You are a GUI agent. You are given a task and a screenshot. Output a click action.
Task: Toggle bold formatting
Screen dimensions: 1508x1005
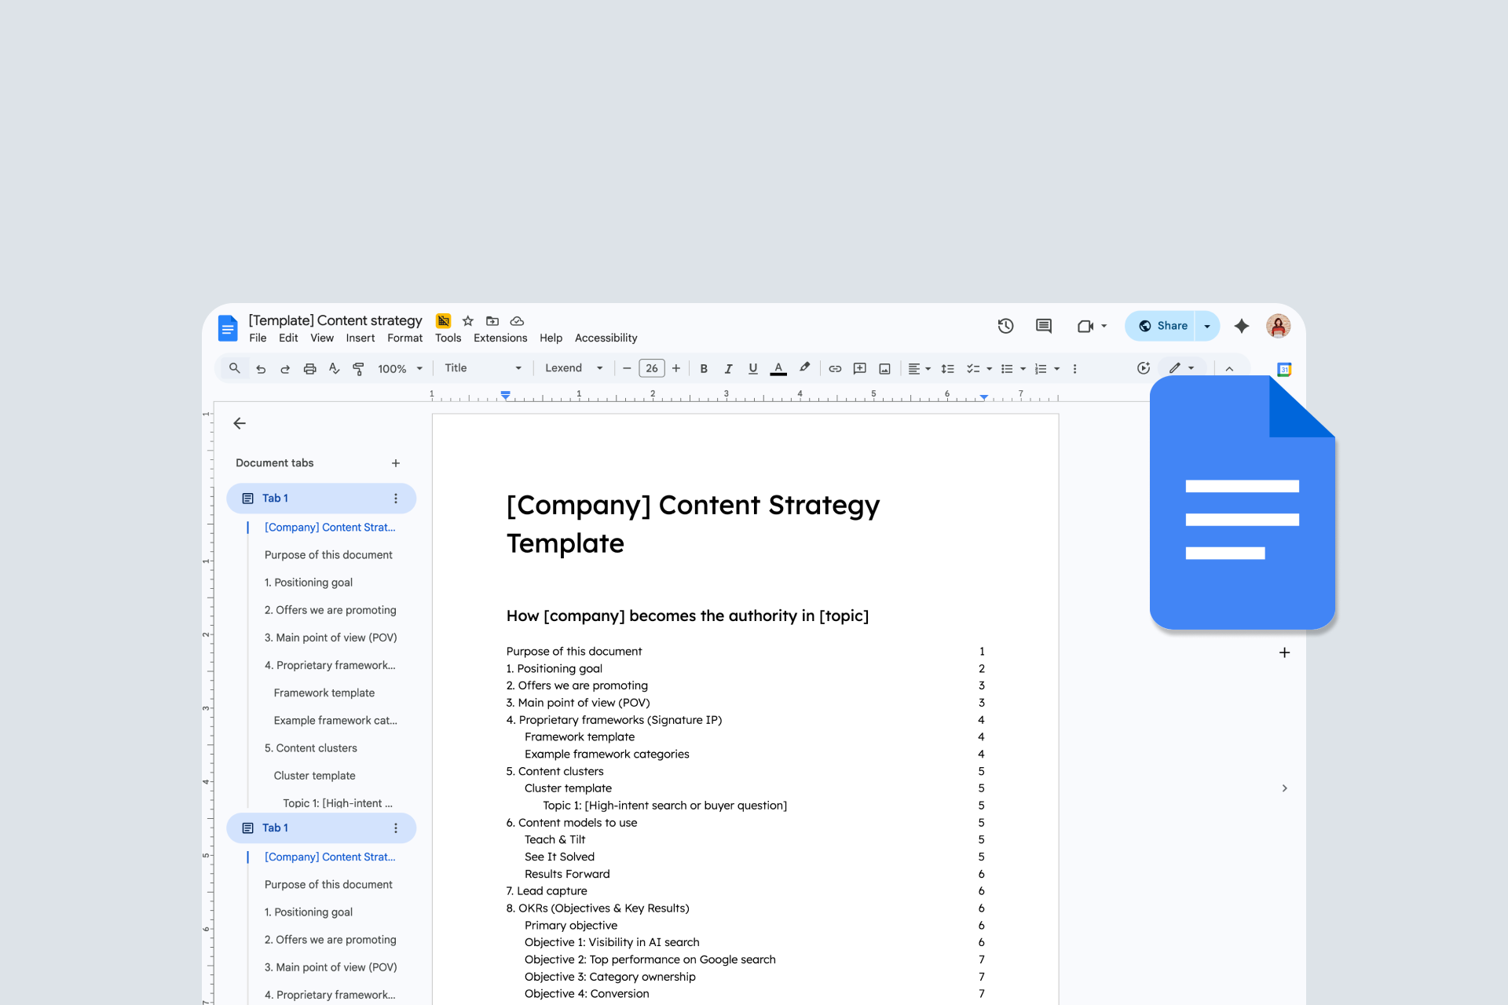pyautogui.click(x=704, y=368)
